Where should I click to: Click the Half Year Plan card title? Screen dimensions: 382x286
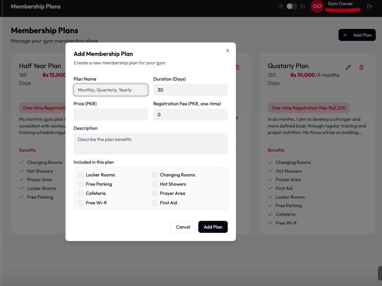pyautogui.click(x=40, y=66)
